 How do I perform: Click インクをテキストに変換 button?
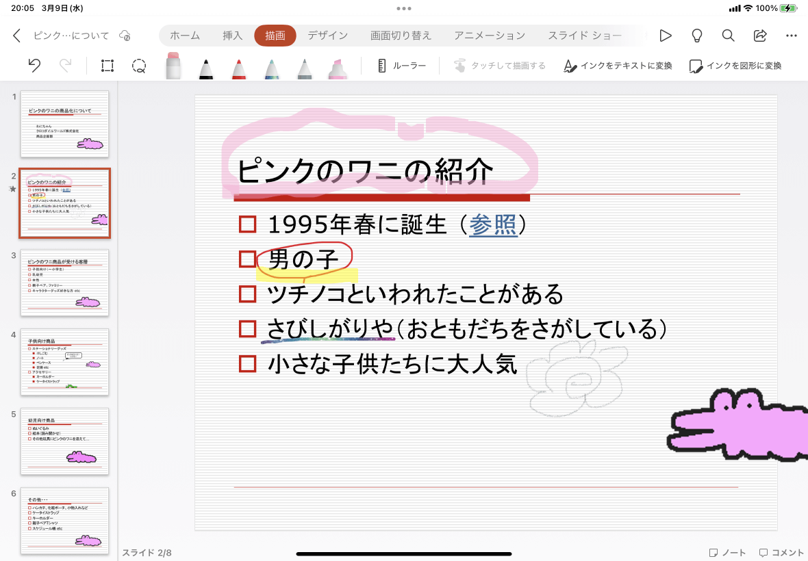coord(618,66)
